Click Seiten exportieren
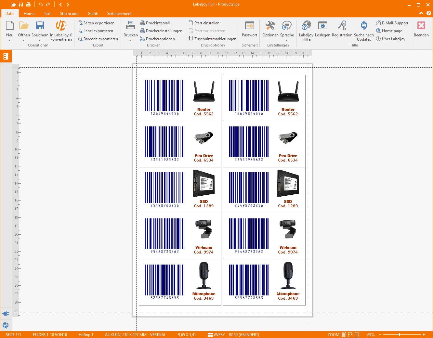Image resolution: width=433 pixels, height=338 pixels. [96, 23]
